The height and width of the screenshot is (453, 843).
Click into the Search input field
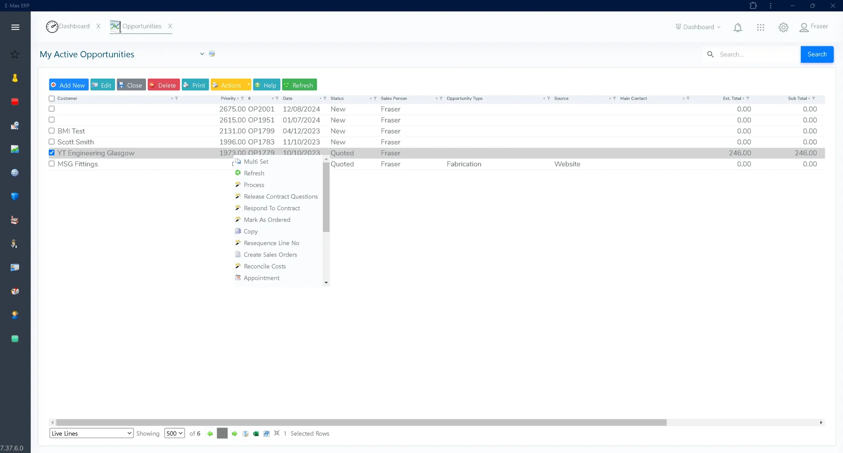tap(758, 54)
